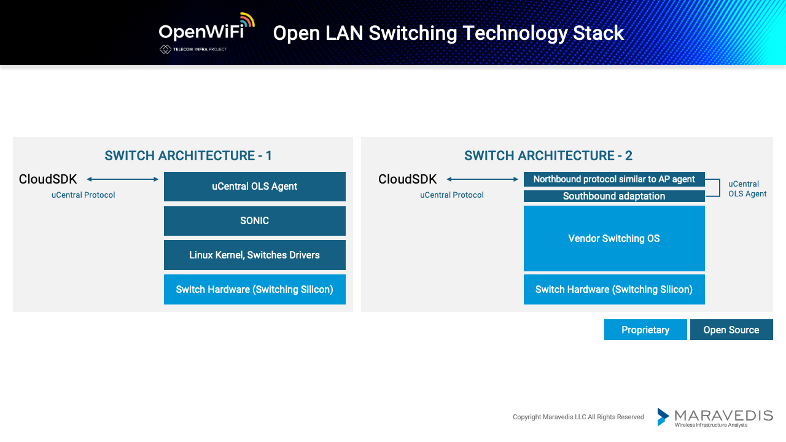Select the SONIC block

254,221
